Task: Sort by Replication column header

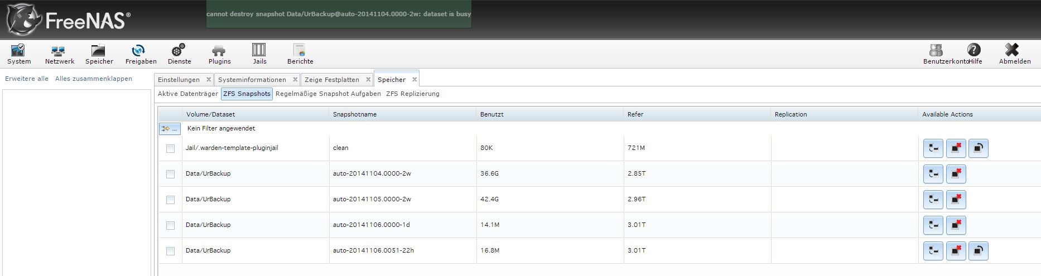Action: (845, 114)
